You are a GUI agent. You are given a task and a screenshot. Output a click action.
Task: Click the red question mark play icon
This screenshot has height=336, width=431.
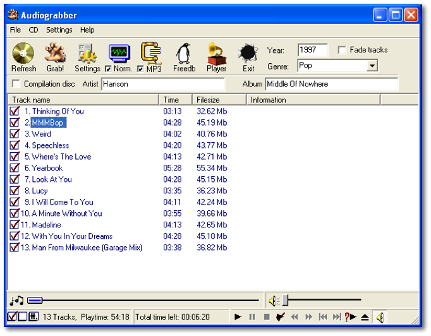351,317
